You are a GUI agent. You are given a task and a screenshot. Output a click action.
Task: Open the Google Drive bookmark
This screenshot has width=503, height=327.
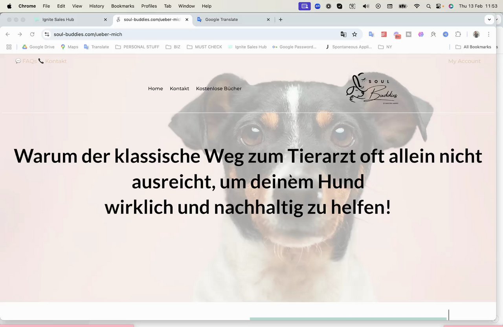tap(38, 47)
